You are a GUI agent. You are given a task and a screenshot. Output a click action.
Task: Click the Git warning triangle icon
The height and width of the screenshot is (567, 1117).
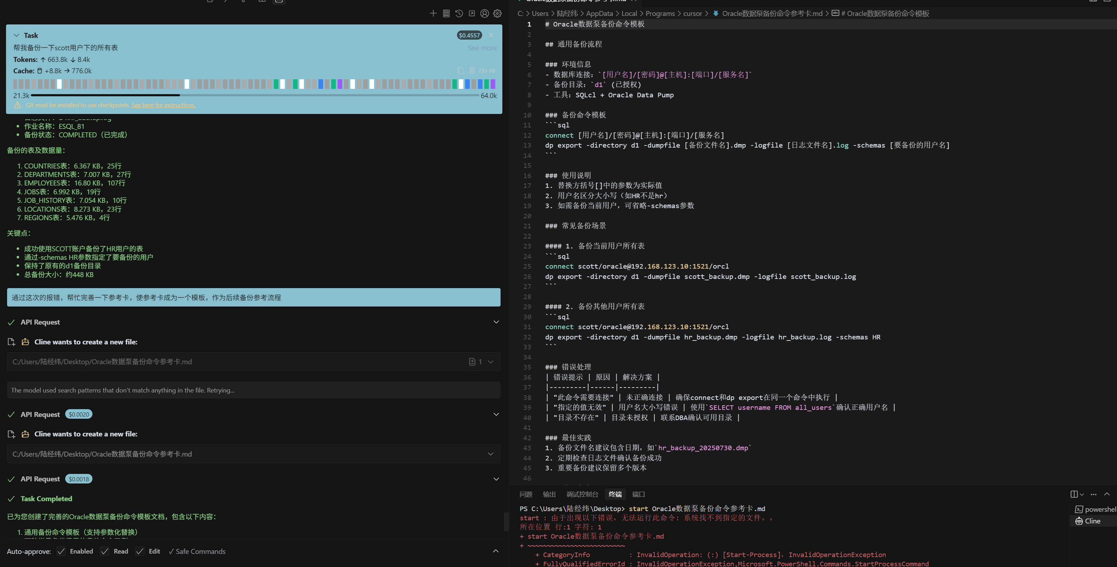coord(17,105)
